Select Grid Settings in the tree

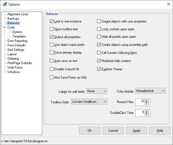click(x=16, y=50)
